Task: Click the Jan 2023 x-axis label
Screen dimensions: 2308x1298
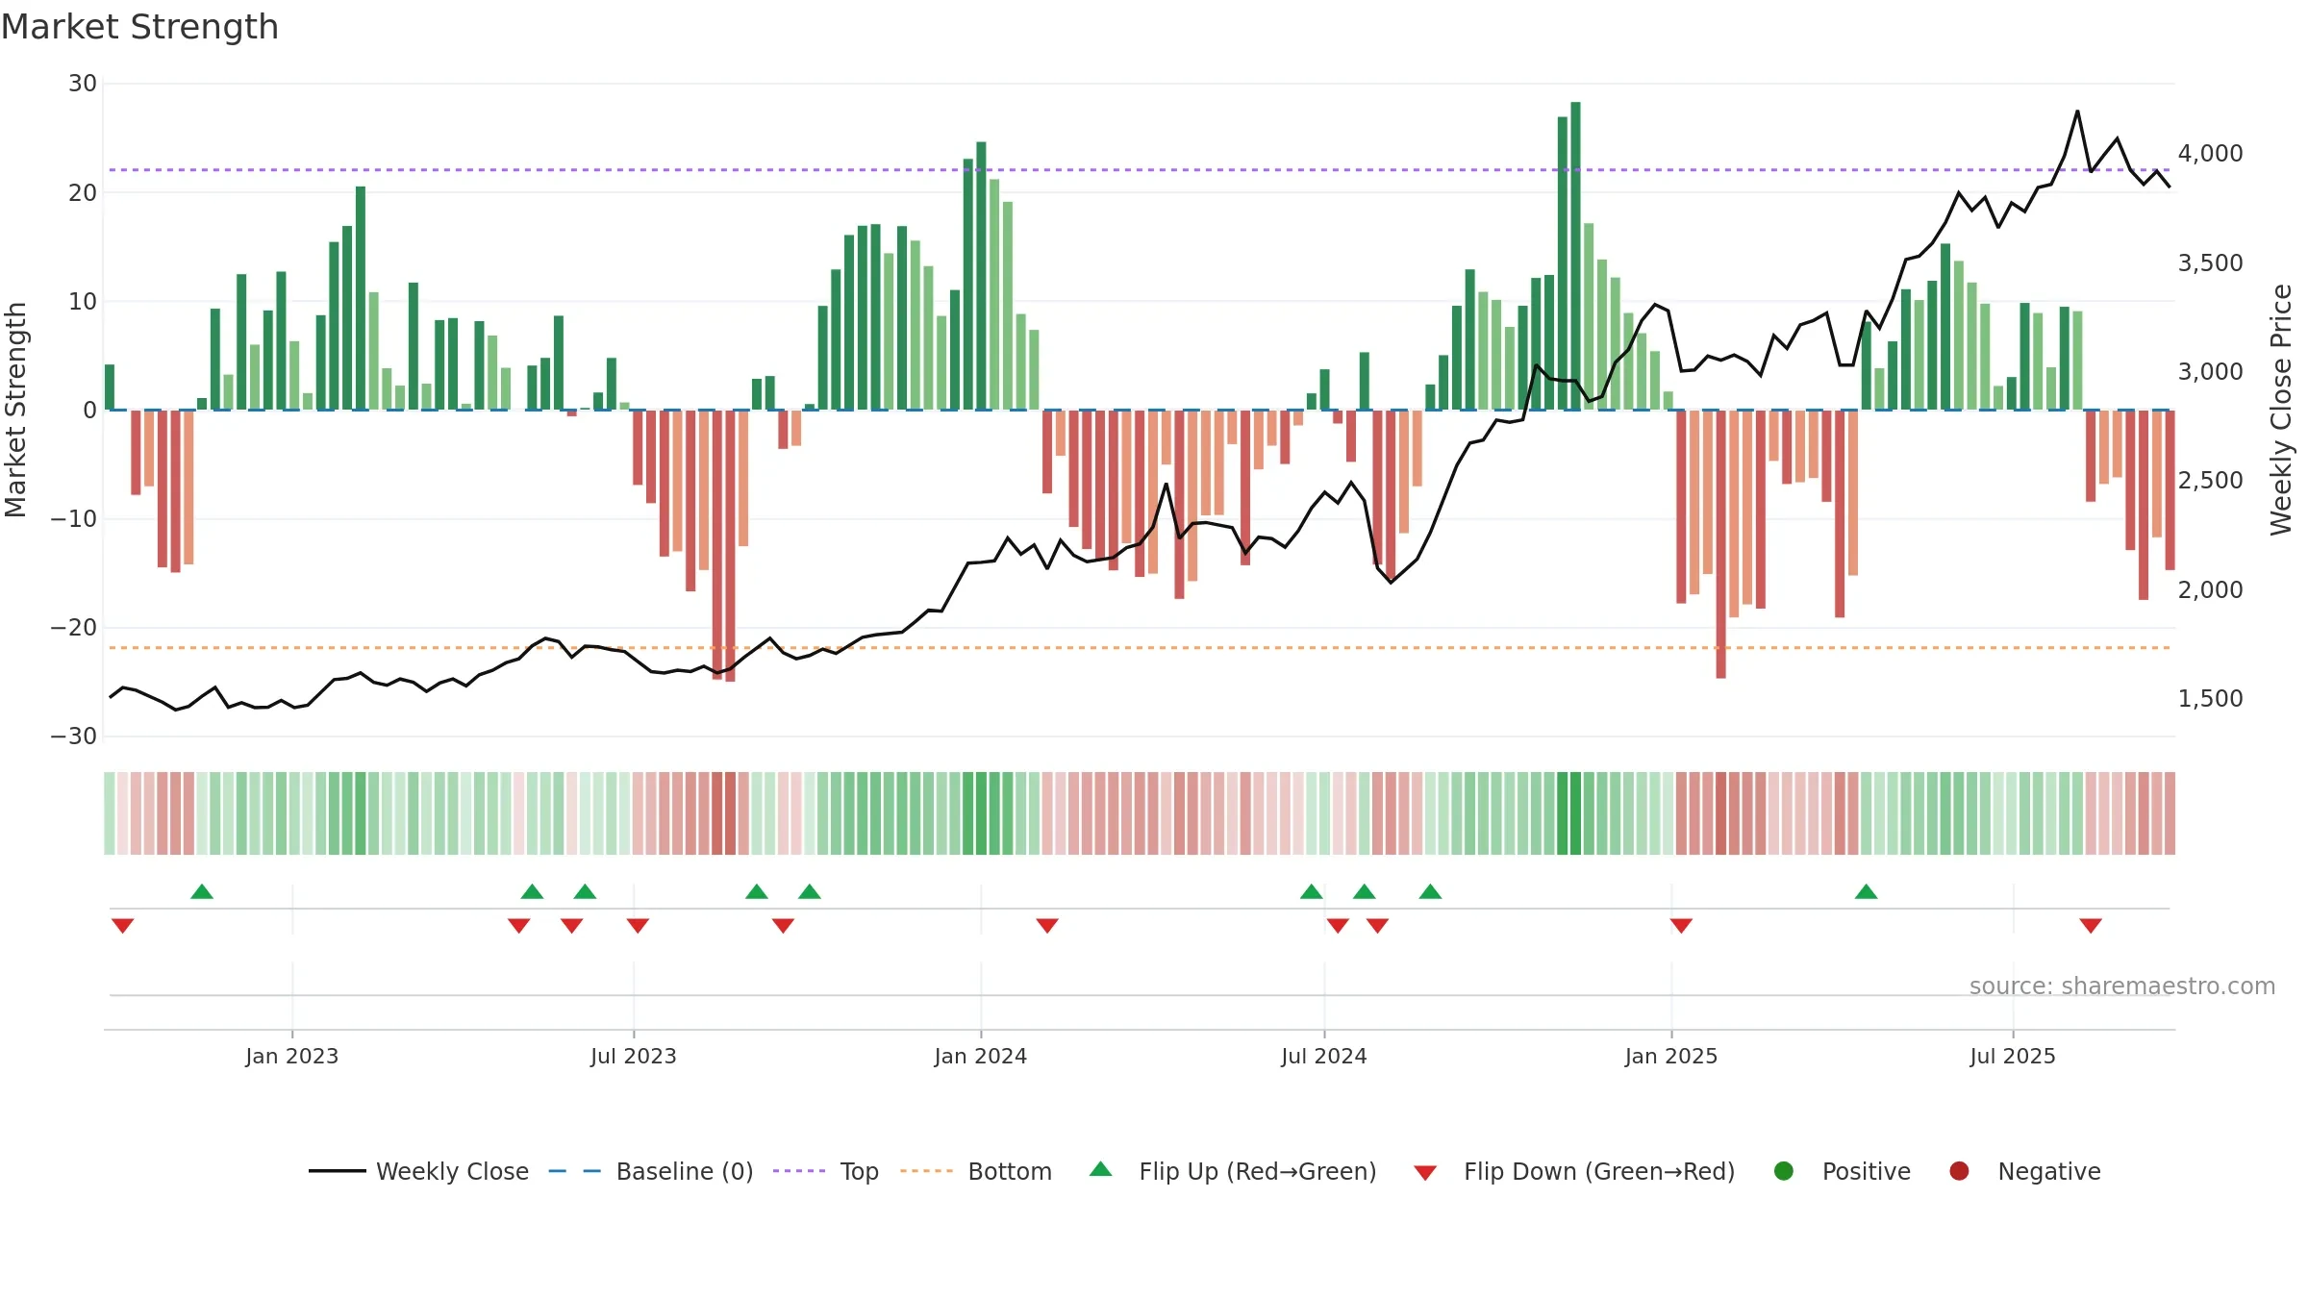Action: click(292, 1056)
